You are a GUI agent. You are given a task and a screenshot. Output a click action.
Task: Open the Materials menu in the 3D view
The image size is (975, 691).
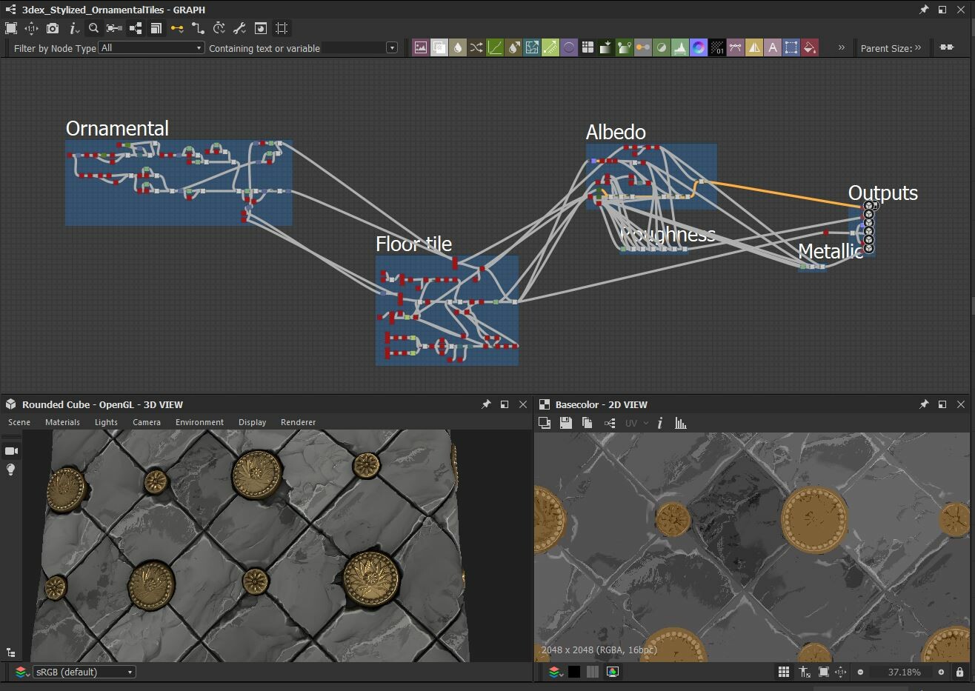[x=62, y=422]
